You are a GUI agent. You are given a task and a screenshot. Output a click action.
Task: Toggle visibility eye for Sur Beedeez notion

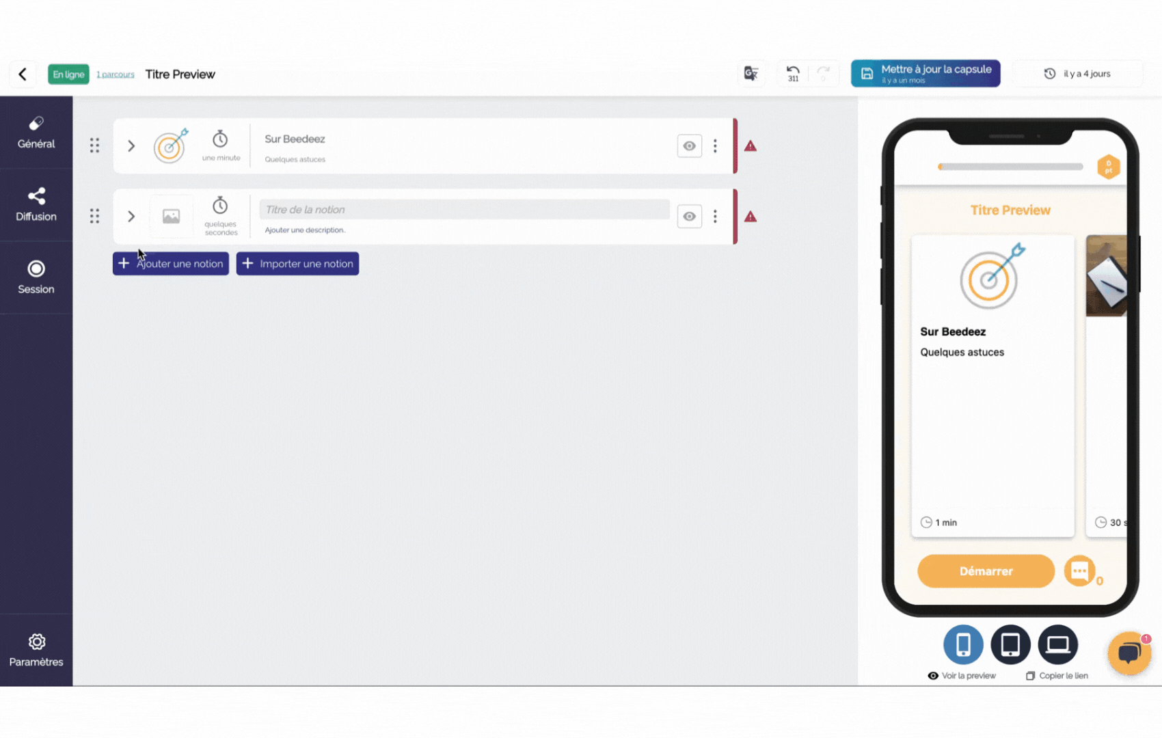coord(689,146)
